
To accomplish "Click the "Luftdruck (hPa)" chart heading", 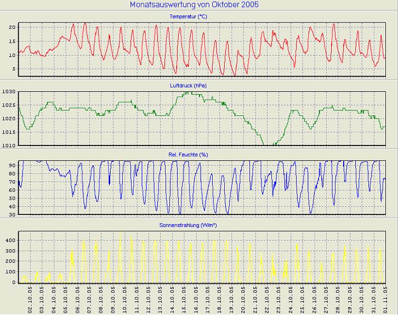I will pos(188,86).
